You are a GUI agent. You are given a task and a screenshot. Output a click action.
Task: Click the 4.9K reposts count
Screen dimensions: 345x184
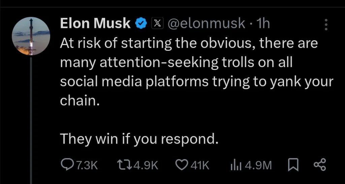point(146,165)
